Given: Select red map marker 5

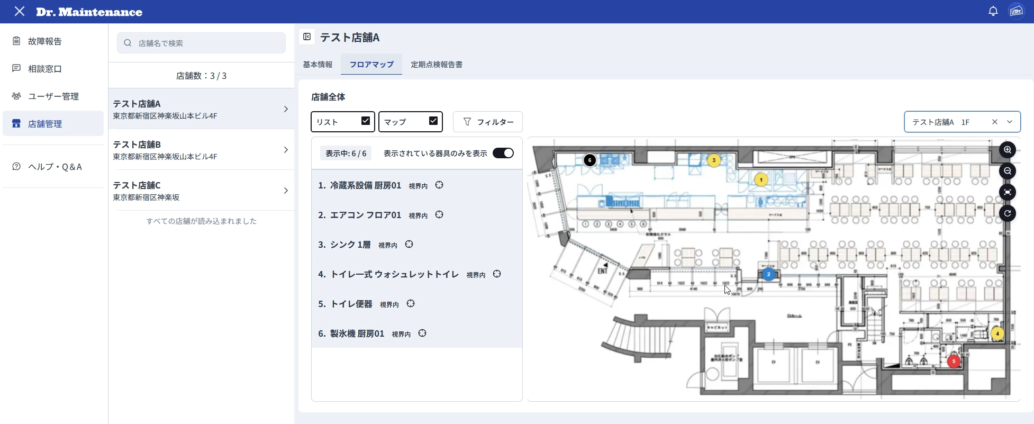Looking at the screenshot, I should [x=954, y=361].
